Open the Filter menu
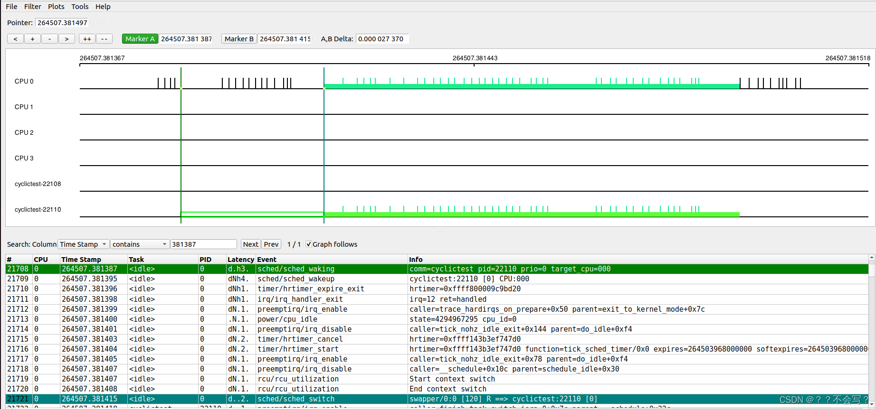Viewport: 876px width, 409px height. coord(33,7)
